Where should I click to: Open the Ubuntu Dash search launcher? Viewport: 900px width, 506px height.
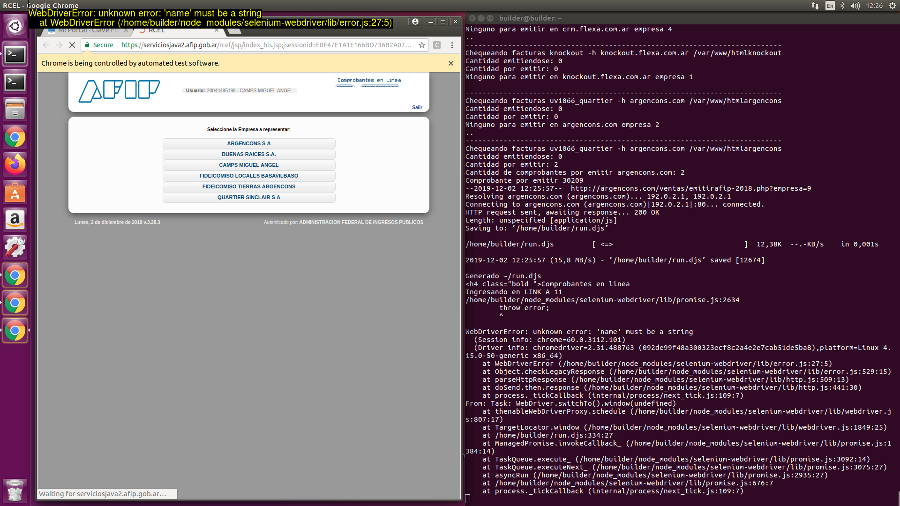tap(15, 26)
